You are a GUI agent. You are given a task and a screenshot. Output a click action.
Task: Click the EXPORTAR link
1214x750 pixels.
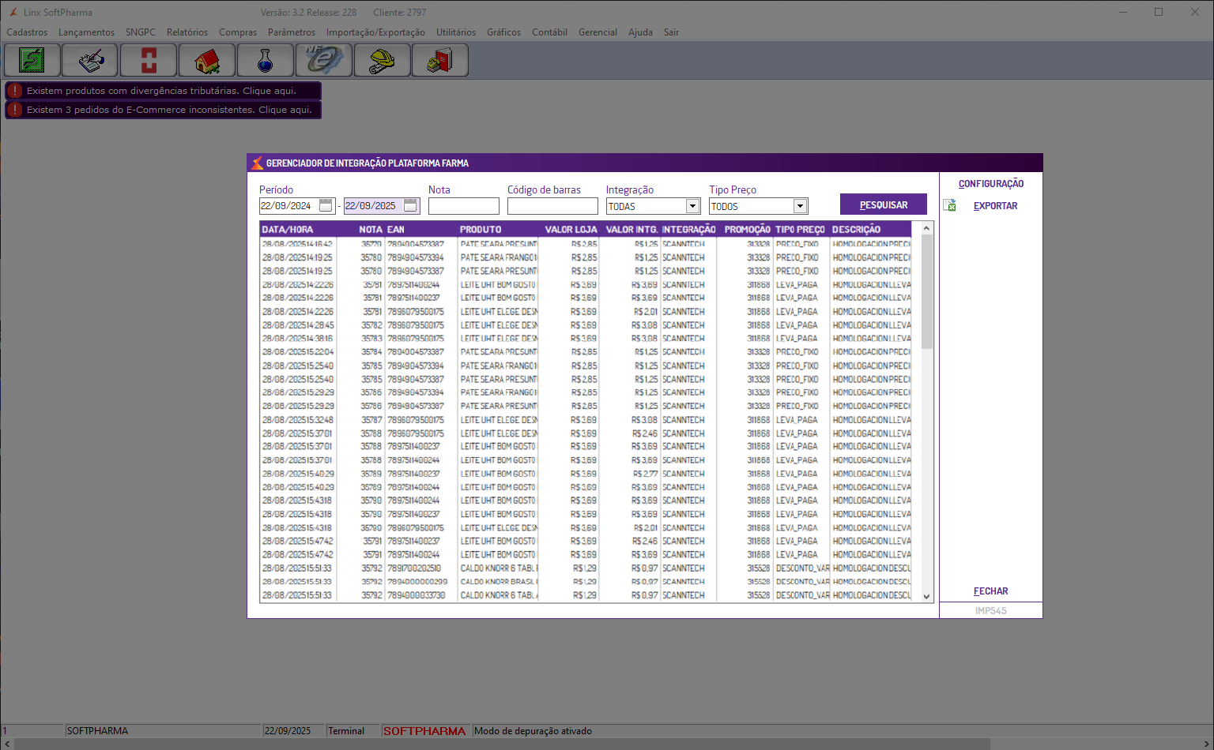point(995,206)
